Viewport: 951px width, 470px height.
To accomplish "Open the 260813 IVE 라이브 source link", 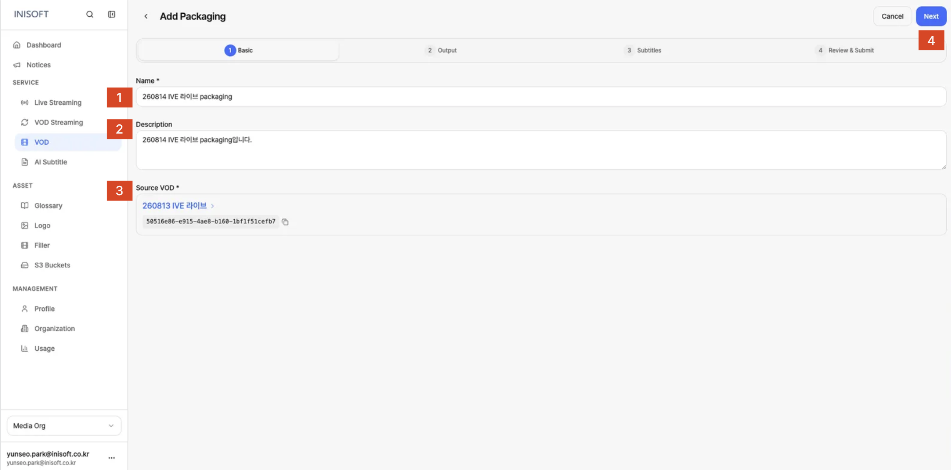I will pyautogui.click(x=175, y=205).
